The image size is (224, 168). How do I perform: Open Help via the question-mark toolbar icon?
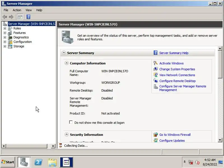click(29, 17)
